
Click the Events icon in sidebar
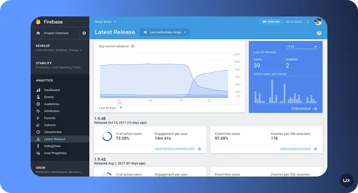[x=38, y=97]
